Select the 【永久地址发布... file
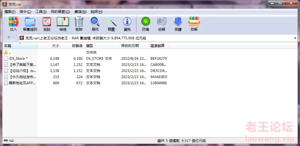Image resolution: width=300 pixels, height=146 pixels. click(20, 77)
